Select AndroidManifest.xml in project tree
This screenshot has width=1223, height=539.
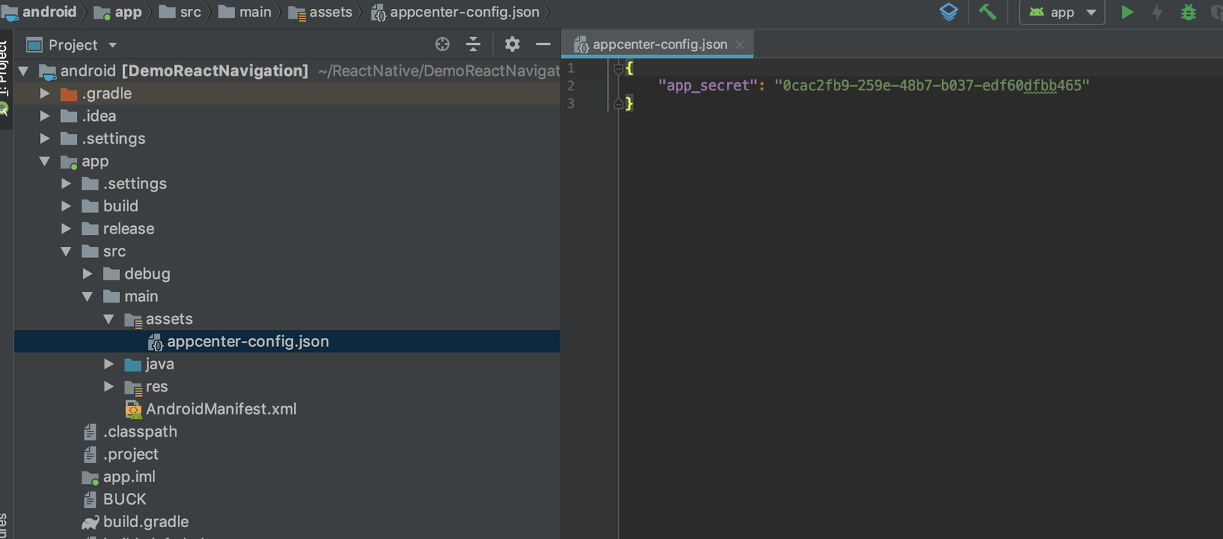(x=221, y=409)
